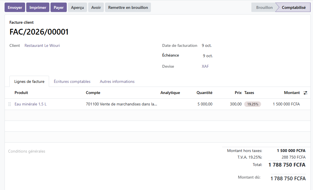This screenshot has width=313, height=190.
Task: Click the Conditions générales field
Action: coord(27,151)
